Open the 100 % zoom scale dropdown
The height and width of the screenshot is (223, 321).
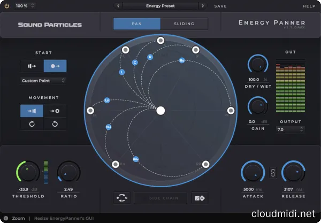pyautogui.click(x=25, y=6)
